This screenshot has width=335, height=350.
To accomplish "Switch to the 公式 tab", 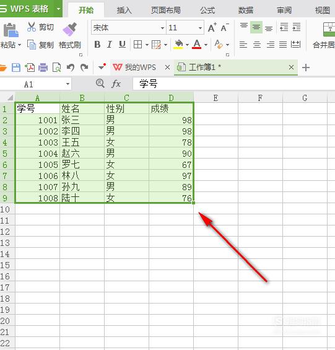I will pyautogui.click(x=207, y=10).
